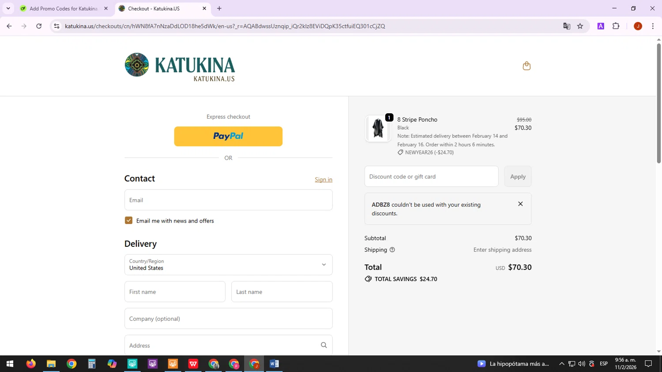Focus the First name field

175,292
